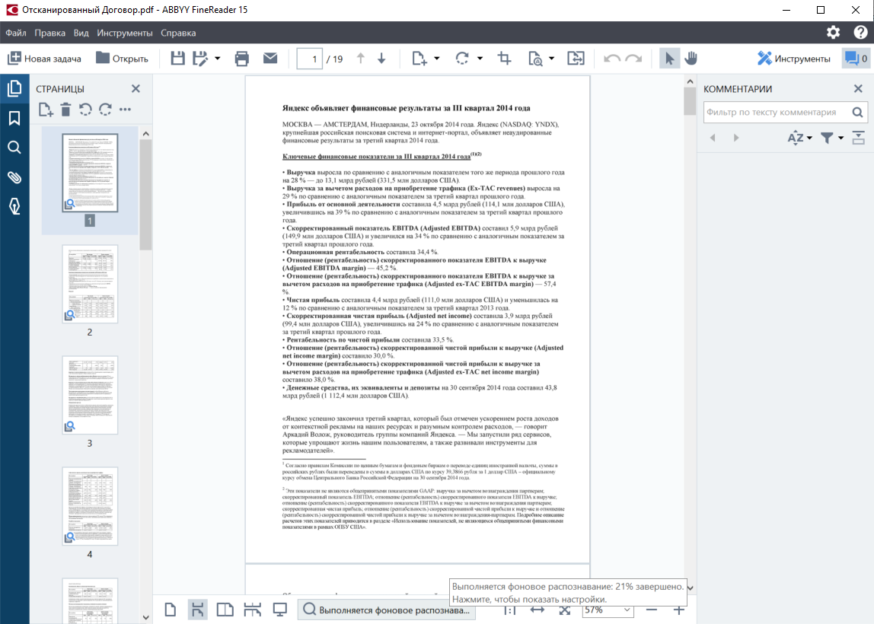Click the Add pages icon in main toolbar

(x=419, y=58)
